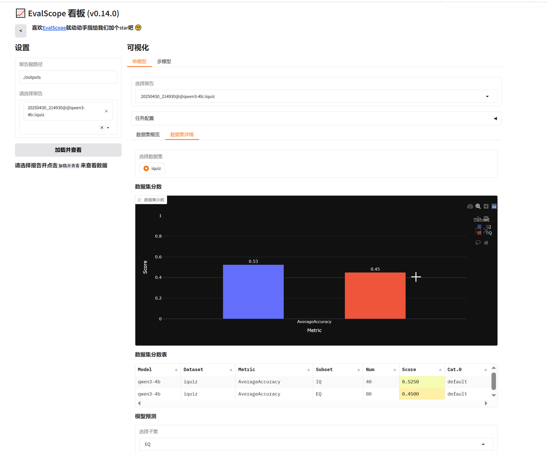Select the bar chart style toolbar icon
Image resolution: width=547 pixels, height=454 pixels.
click(494, 206)
